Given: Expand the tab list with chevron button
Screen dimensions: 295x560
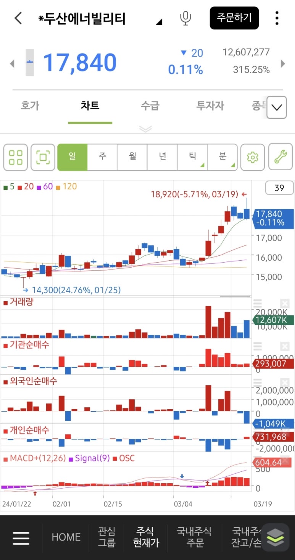Looking at the screenshot, I should tap(277, 107).
